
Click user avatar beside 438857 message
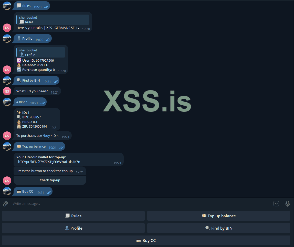7,102
